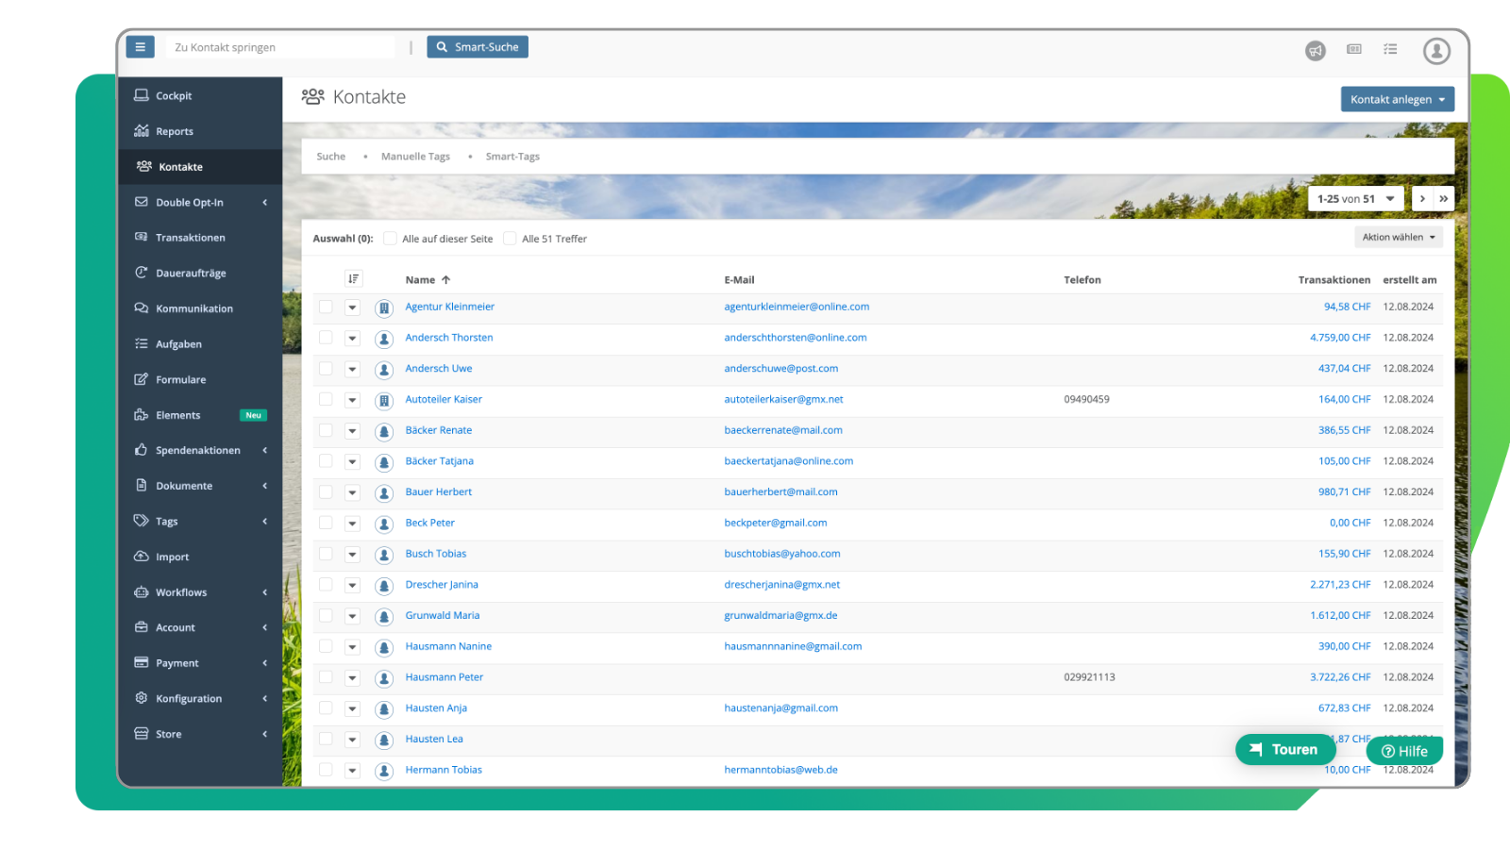Open the user profile icon

point(1436,51)
